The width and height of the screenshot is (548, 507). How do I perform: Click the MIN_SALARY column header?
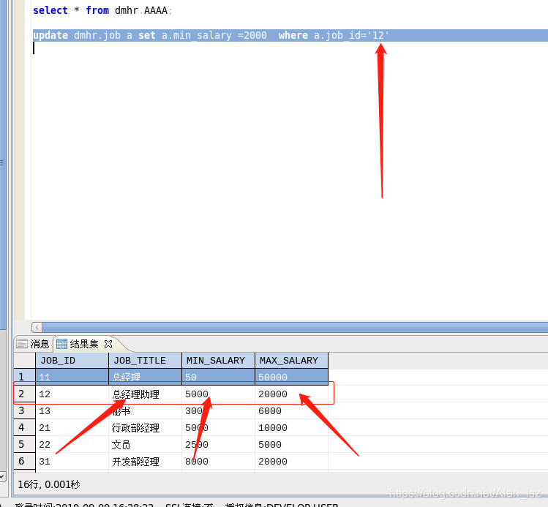point(219,360)
